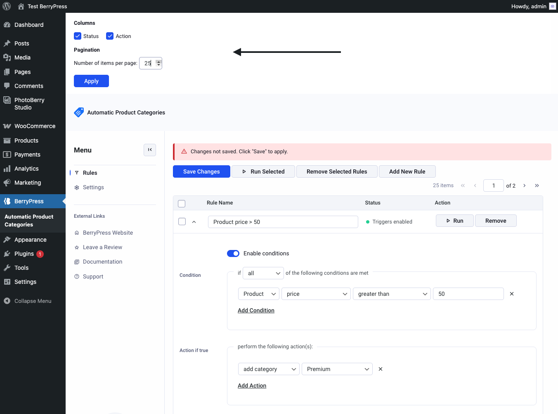
Task: Click Add New Rule
Action: coord(407,171)
